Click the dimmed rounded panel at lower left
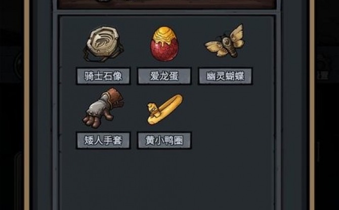This screenshot has height=210, width=339. 19,181
